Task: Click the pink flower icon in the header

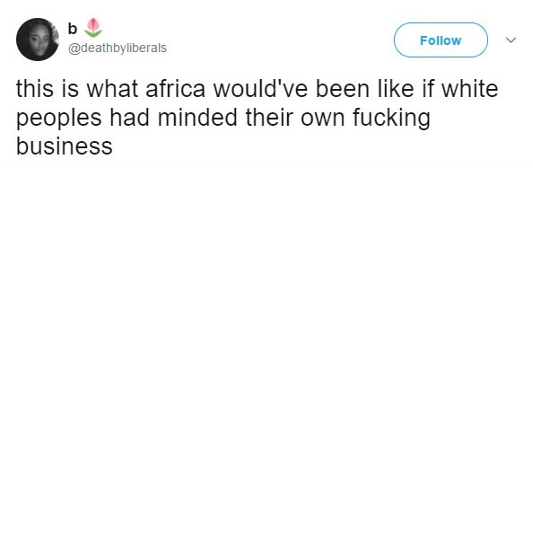Action: pos(93,28)
